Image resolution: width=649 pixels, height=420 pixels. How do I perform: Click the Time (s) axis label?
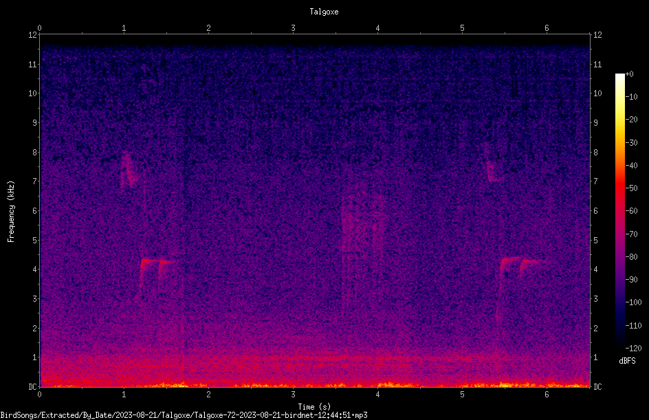314,407
